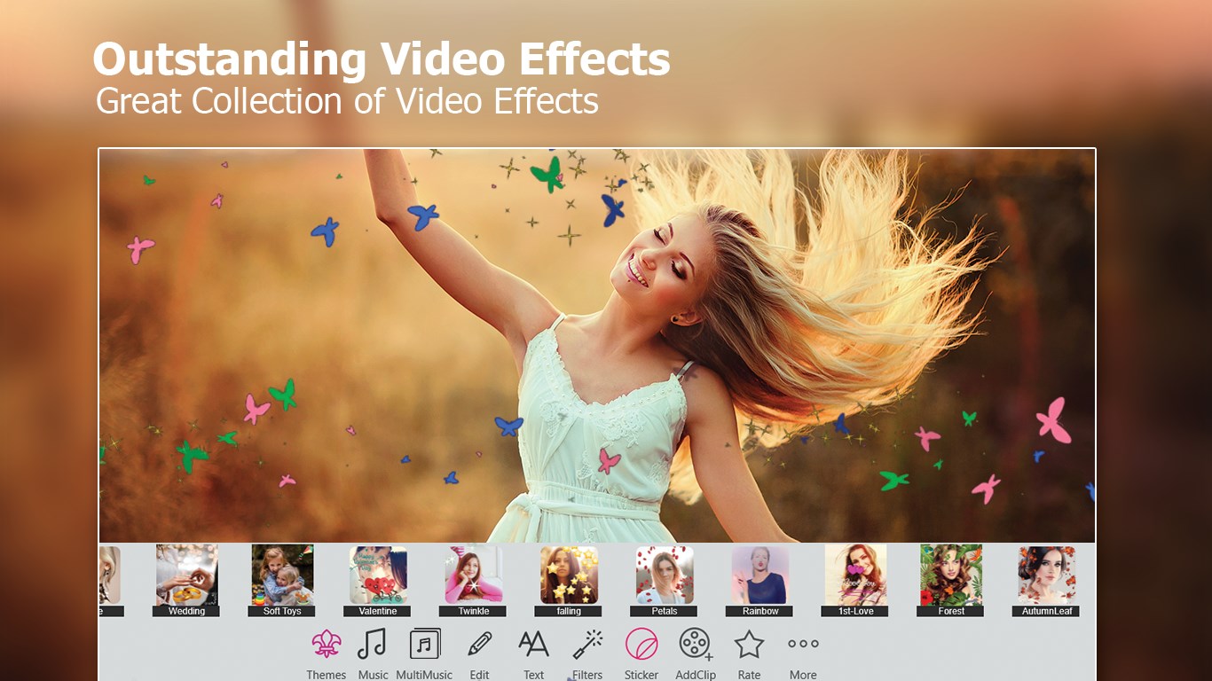
Task: Choose the AutumnLeaf theme
Action: pyautogui.click(x=1046, y=576)
